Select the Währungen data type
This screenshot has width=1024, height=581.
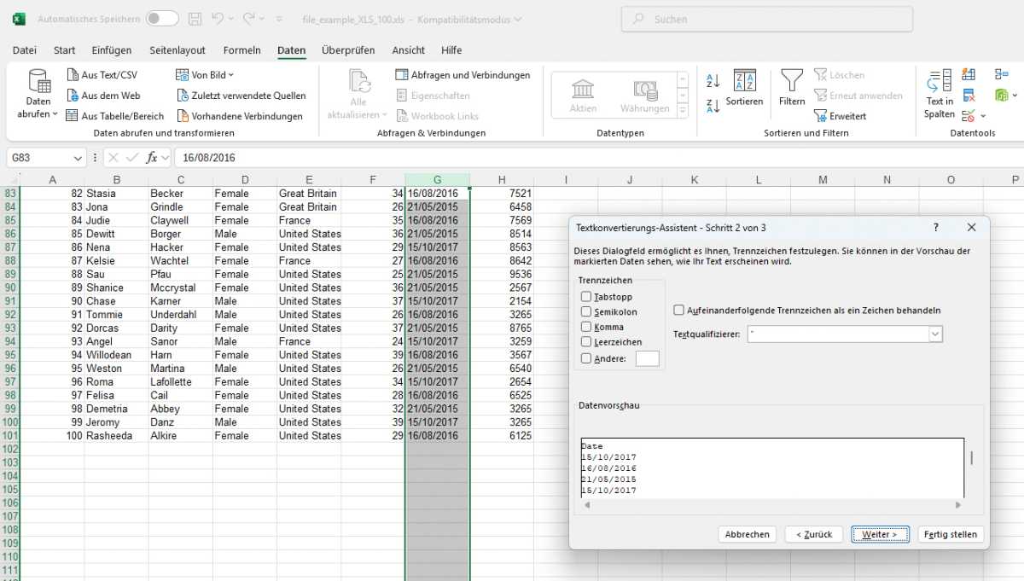[645, 96]
